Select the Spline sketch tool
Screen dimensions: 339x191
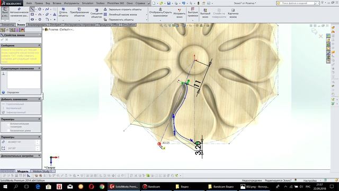pyautogui.click(x=47, y=10)
